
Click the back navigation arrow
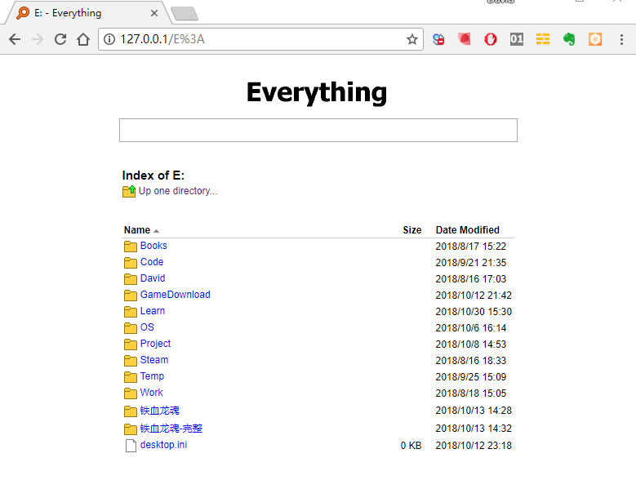point(15,39)
